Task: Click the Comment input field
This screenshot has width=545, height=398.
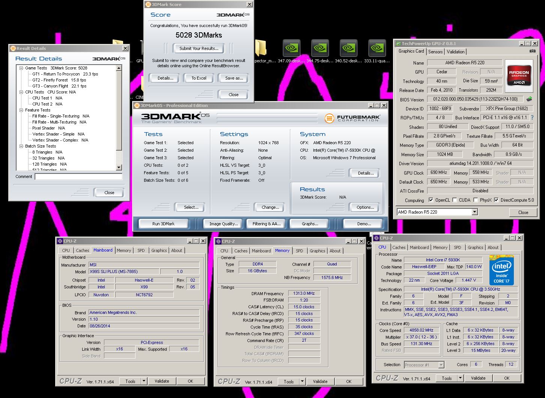Action: pyautogui.click(x=78, y=176)
